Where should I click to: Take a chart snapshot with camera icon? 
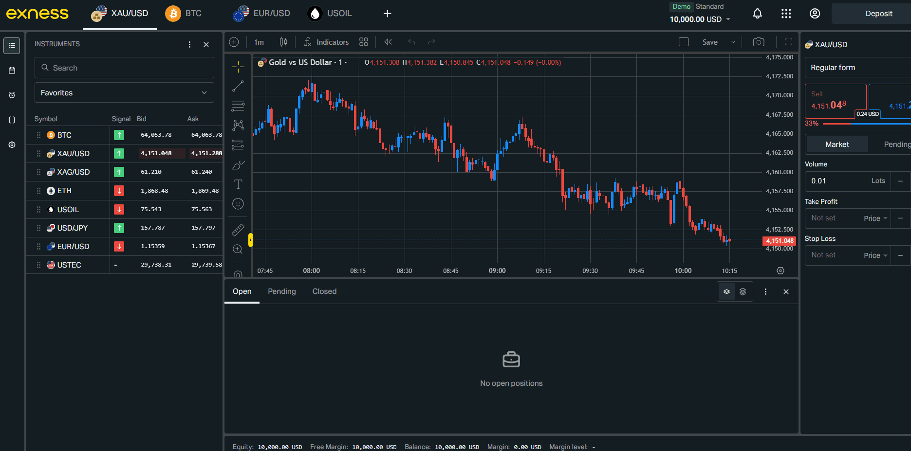pos(759,42)
